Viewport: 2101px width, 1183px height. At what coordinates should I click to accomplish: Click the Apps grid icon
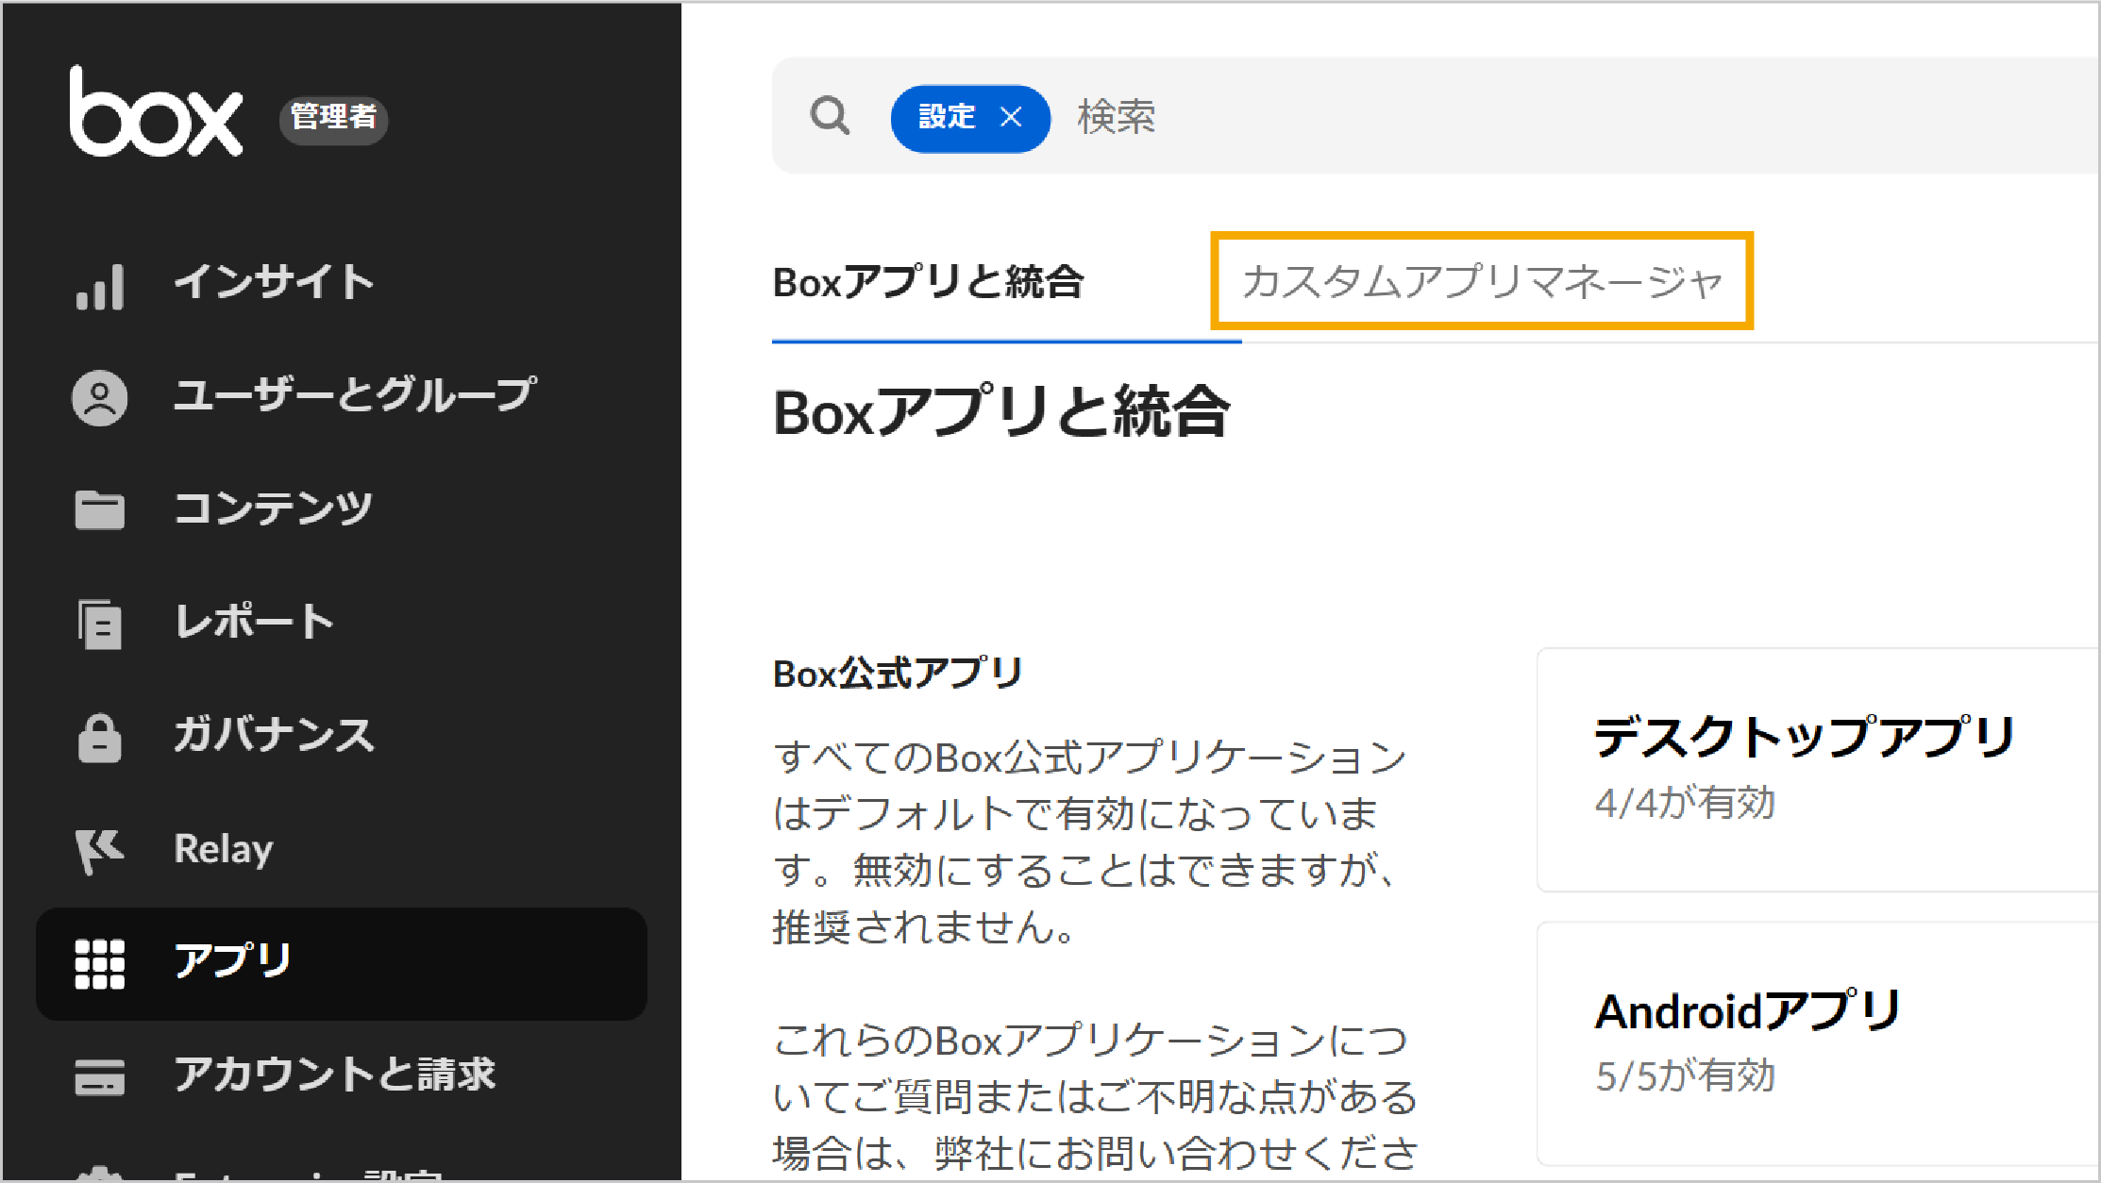(x=100, y=964)
